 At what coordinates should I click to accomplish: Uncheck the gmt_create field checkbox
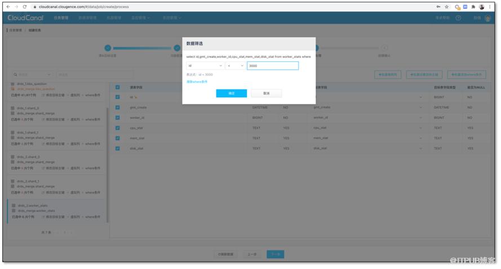(118, 107)
